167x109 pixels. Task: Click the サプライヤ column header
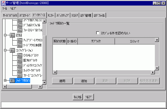(96, 41)
